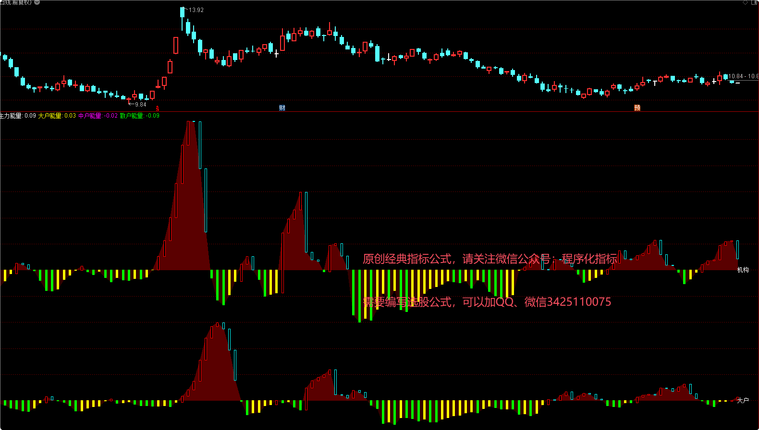The width and height of the screenshot is (759, 430).
Task: Select the yellow 大户能量 indicator label
Action: pyautogui.click(x=57, y=116)
